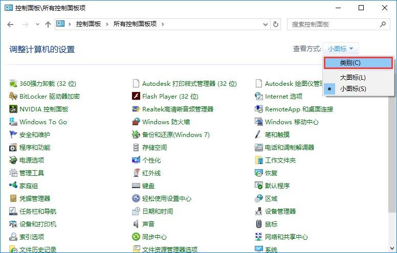Open Autodesk 打印样式管理器 link
The height and width of the screenshot is (253, 397).
pos(189,83)
